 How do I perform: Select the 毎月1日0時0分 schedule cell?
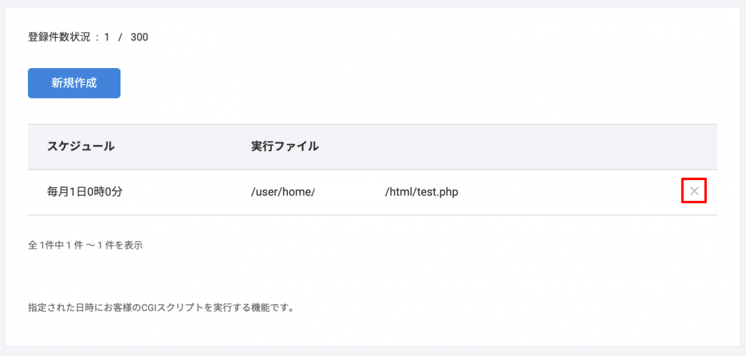click(x=85, y=191)
